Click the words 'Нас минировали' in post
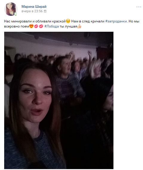This screenshot has width=143, height=170. click(18, 21)
